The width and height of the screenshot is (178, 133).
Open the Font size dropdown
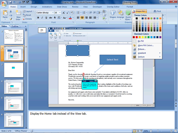(60, 12)
